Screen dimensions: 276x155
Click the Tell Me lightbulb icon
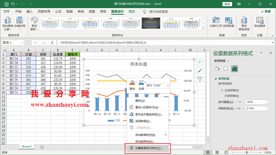(144, 12)
